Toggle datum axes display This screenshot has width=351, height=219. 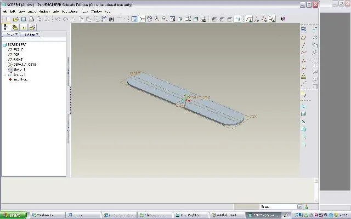(x=257, y=19)
